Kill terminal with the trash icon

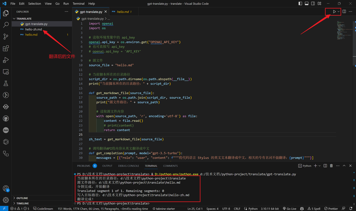pyautogui.click(x=331, y=166)
